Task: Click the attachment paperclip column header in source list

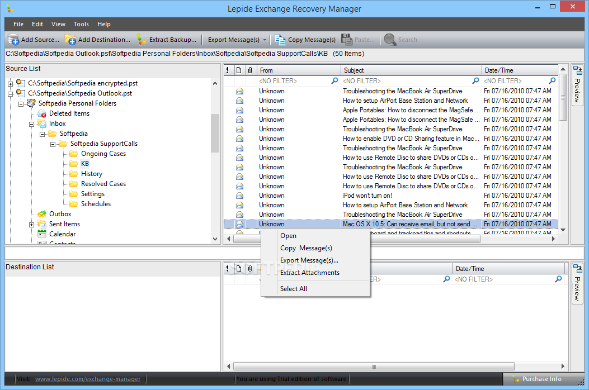Action: [x=250, y=70]
